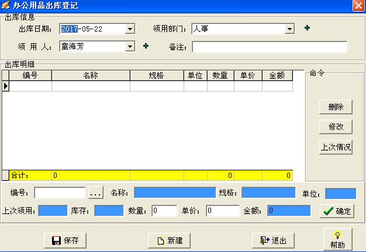The width and height of the screenshot is (366, 252).
Task: Add a new recipient person with plus icon
Action: click(146, 46)
